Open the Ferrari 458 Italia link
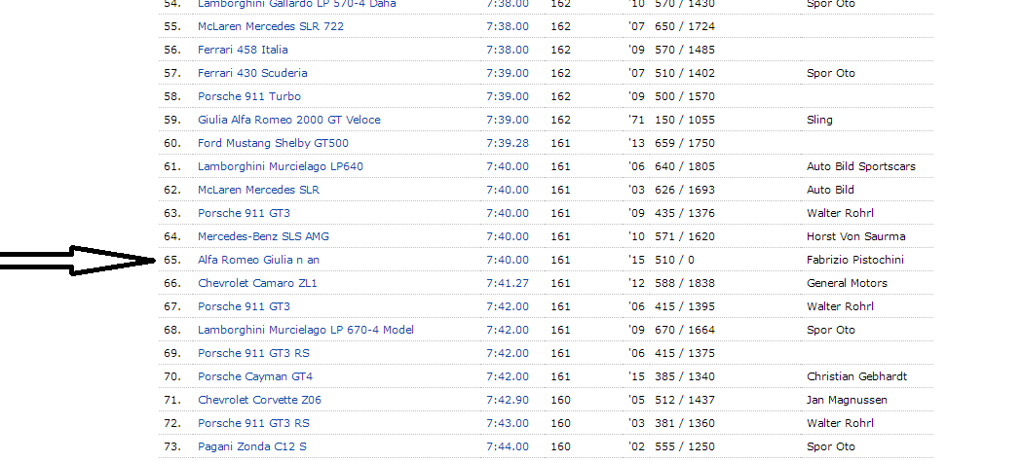This screenshot has width=1022, height=462. 243,51
